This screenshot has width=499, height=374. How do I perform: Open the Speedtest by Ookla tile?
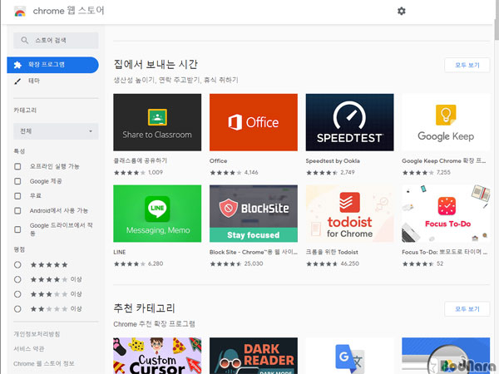click(349, 122)
